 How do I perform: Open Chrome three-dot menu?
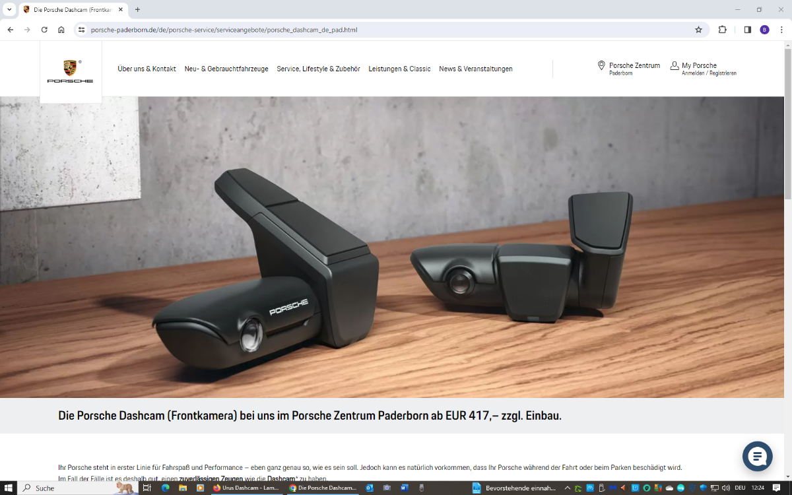pos(781,30)
